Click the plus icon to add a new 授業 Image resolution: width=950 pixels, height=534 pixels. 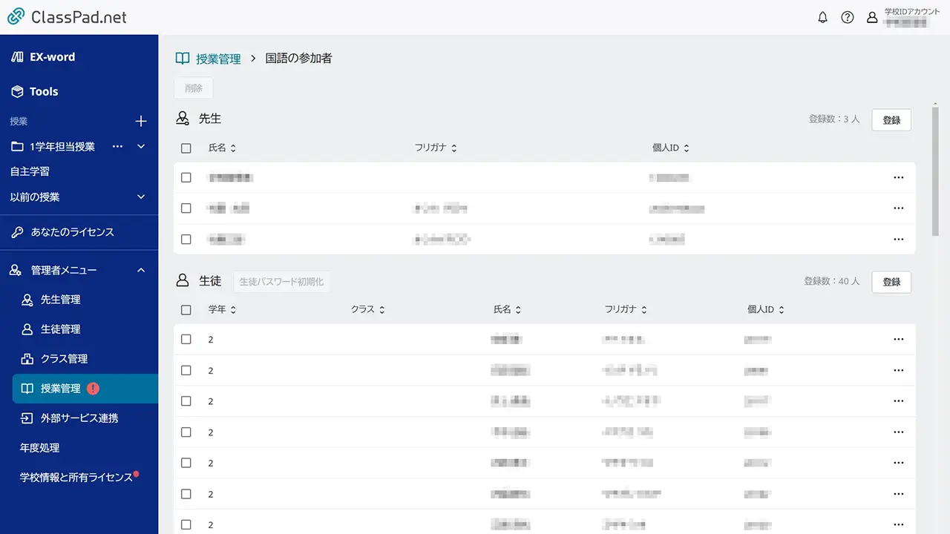pyautogui.click(x=140, y=121)
